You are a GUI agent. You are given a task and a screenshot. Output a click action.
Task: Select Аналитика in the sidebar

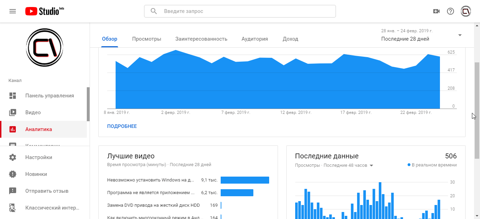click(43, 129)
